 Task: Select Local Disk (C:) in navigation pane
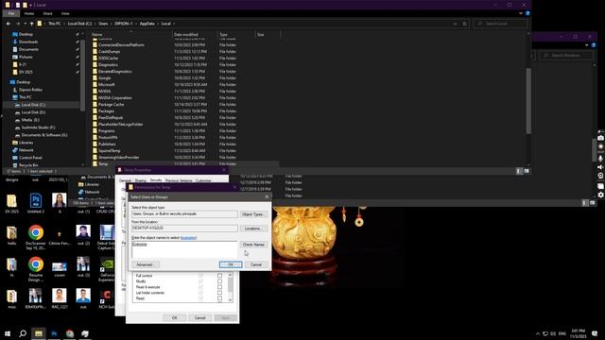(x=33, y=105)
